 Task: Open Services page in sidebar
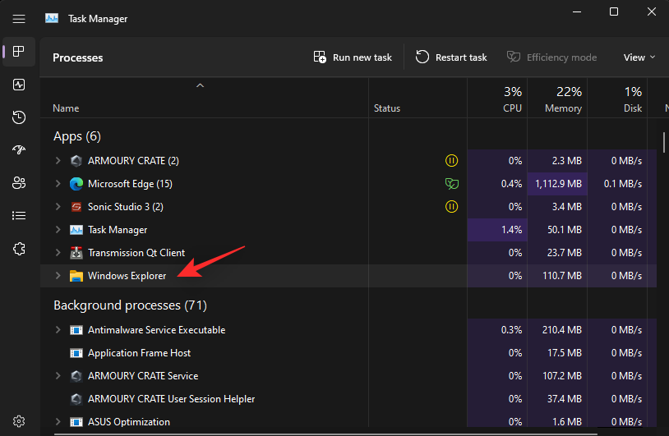pos(19,249)
